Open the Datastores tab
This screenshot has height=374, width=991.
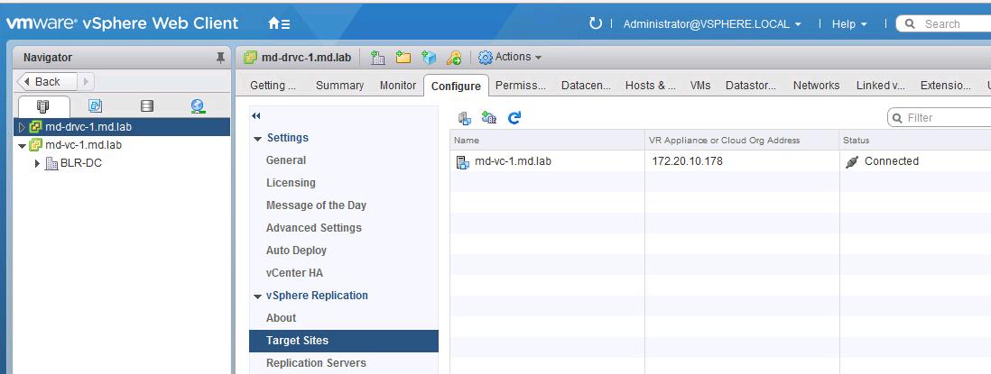(x=752, y=85)
